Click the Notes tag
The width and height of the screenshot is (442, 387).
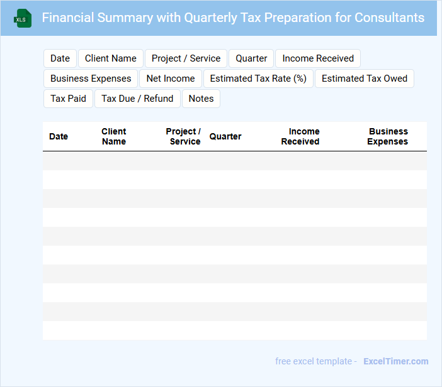[201, 99]
